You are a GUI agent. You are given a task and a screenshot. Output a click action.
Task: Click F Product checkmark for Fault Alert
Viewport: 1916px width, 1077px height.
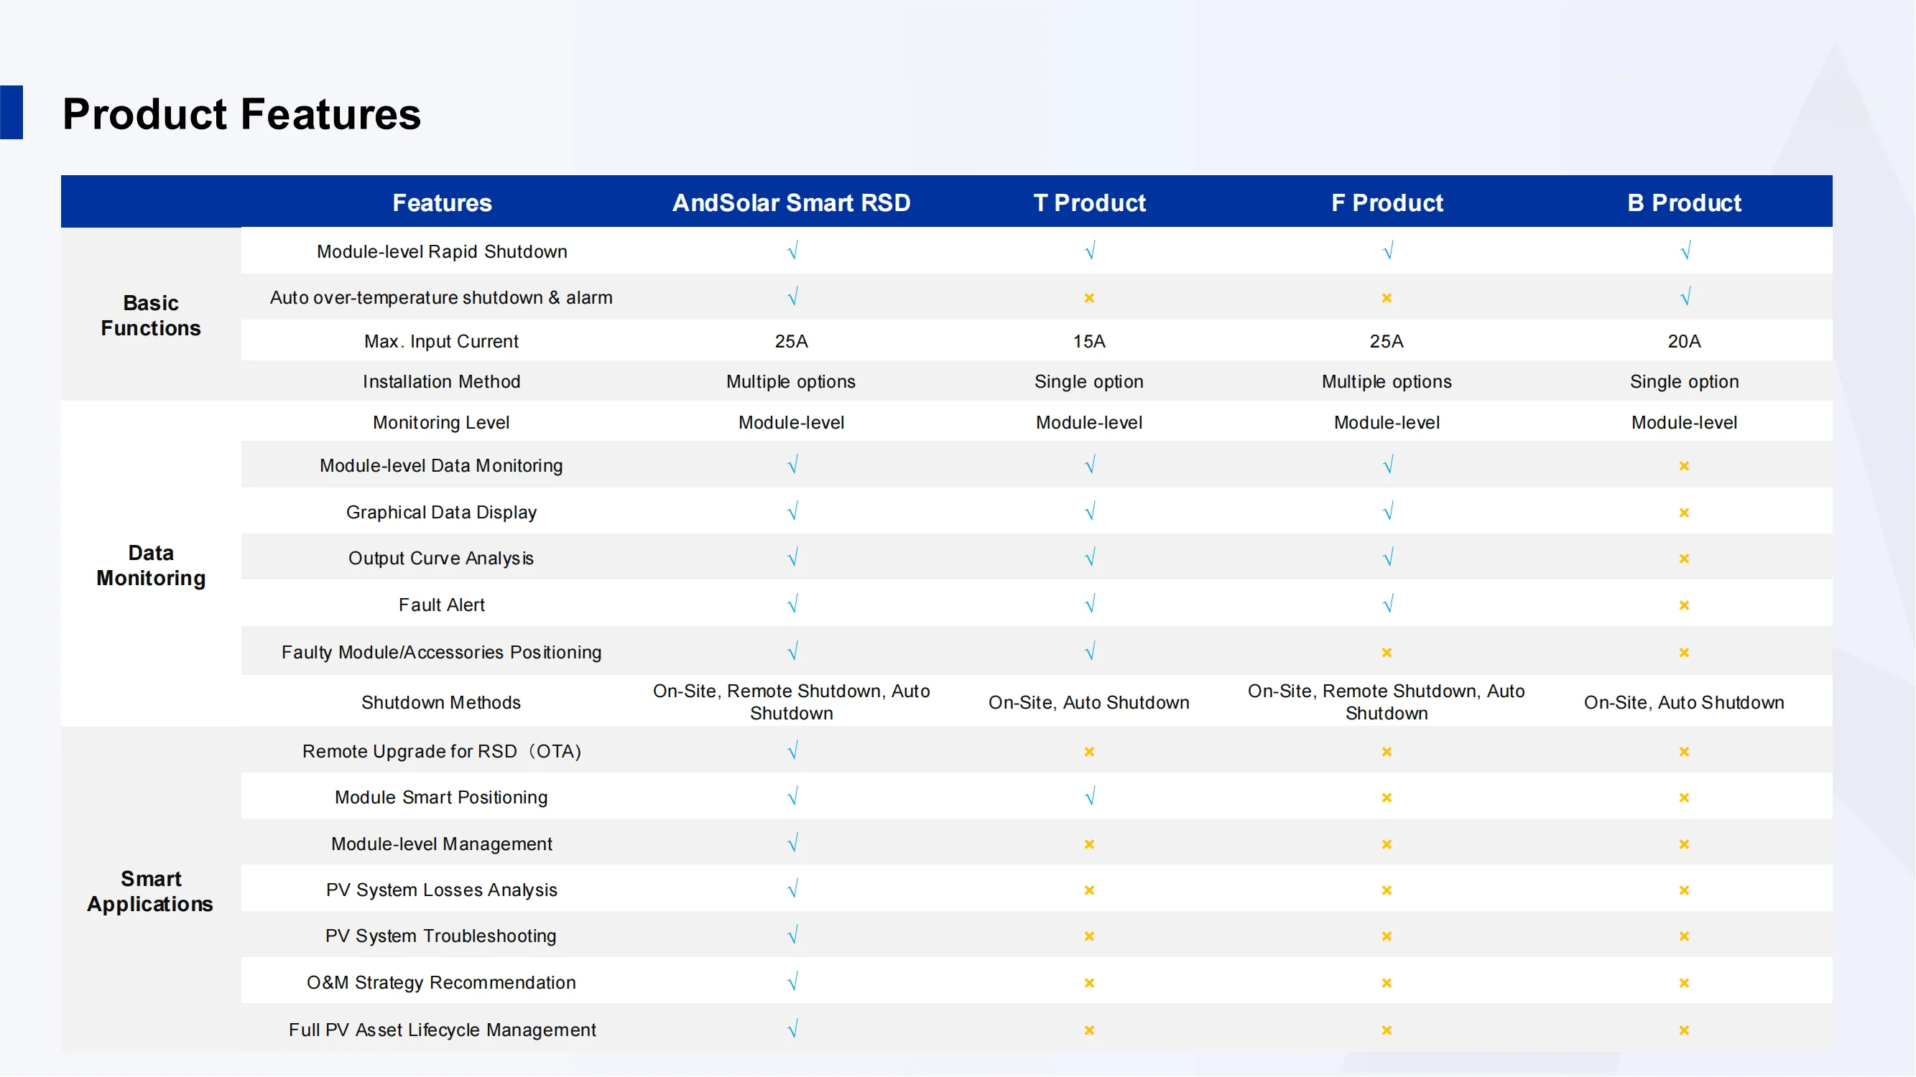[1387, 605]
